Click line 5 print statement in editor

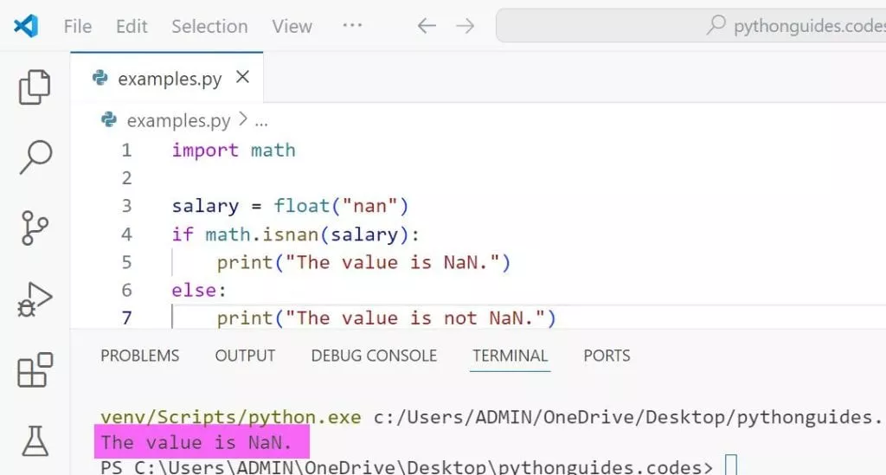[x=363, y=262]
